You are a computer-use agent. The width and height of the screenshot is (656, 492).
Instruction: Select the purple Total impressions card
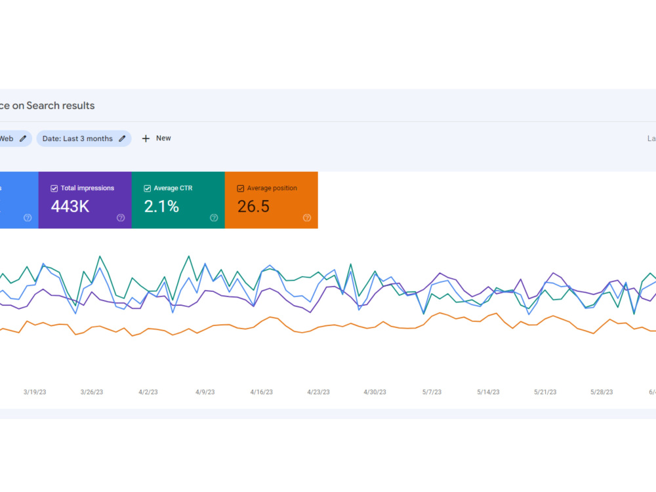click(x=85, y=200)
